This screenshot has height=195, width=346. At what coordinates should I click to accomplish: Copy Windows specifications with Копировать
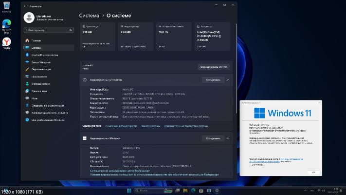point(213,138)
